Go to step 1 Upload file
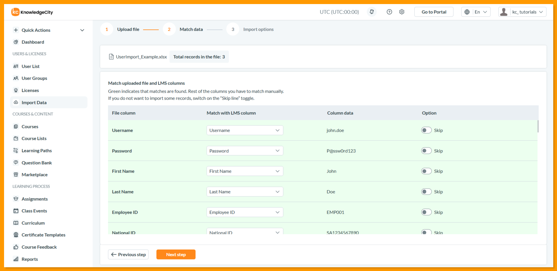This screenshot has height=271, width=557. (120, 29)
